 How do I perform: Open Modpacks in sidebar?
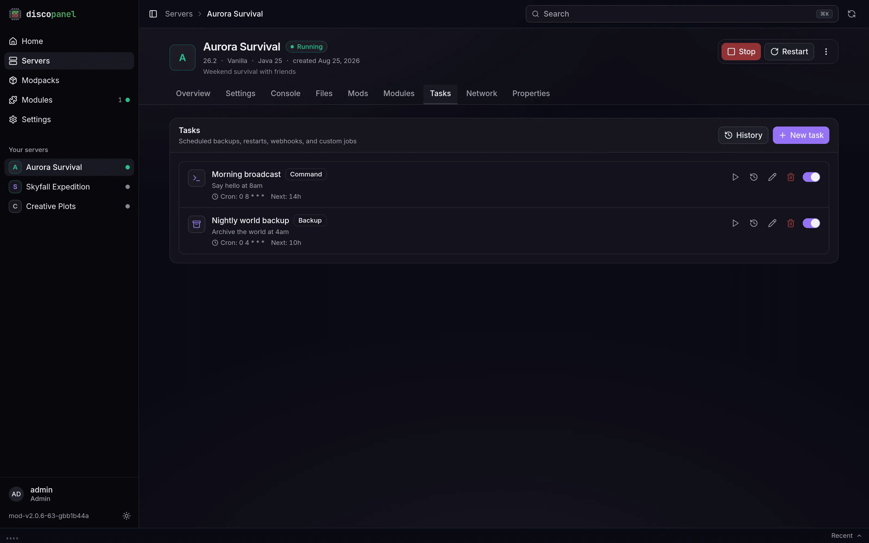click(x=69, y=80)
